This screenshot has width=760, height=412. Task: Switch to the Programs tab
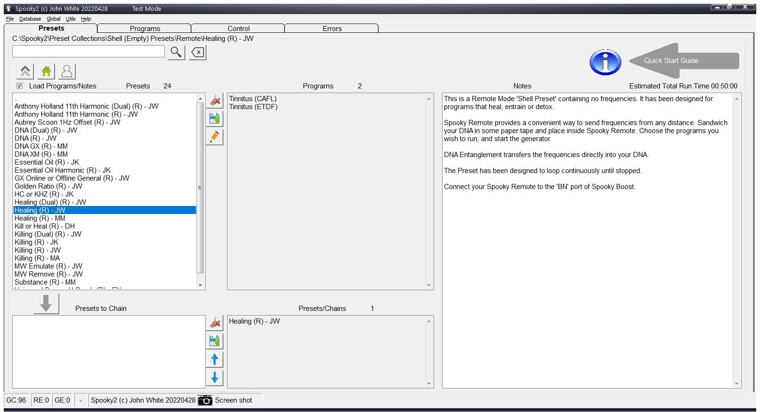145,29
